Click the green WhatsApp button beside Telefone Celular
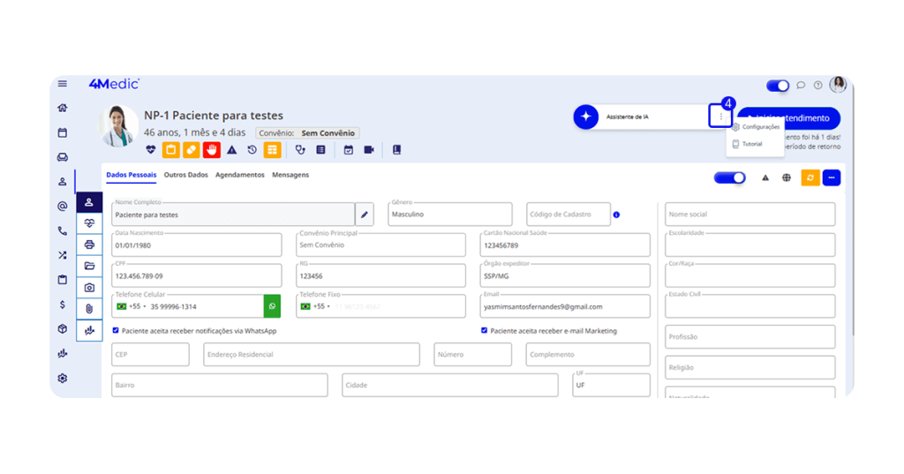Image resolution: width=904 pixels, height=474 pixels. pyautogui.click(x=272, y=306)
